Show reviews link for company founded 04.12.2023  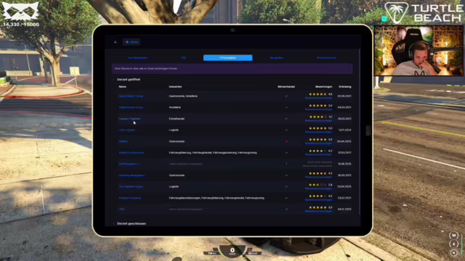tap(318, 211)
